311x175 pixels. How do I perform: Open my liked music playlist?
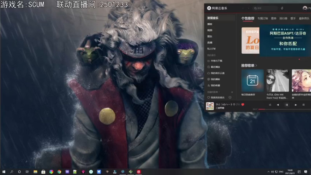coord(216,98)
